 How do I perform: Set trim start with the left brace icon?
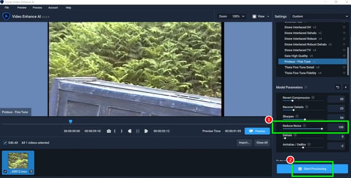[x=115, y=131]
